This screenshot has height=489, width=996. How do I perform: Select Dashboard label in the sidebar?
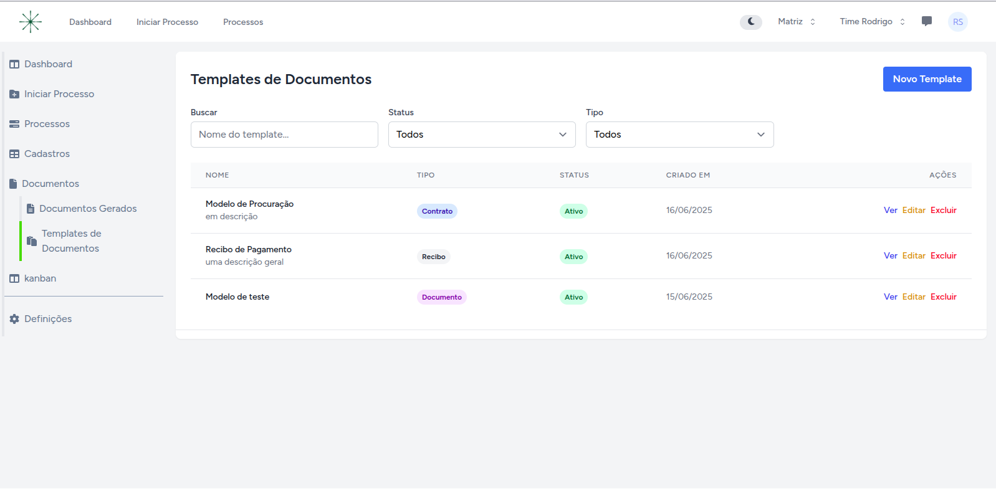[48, 64]
